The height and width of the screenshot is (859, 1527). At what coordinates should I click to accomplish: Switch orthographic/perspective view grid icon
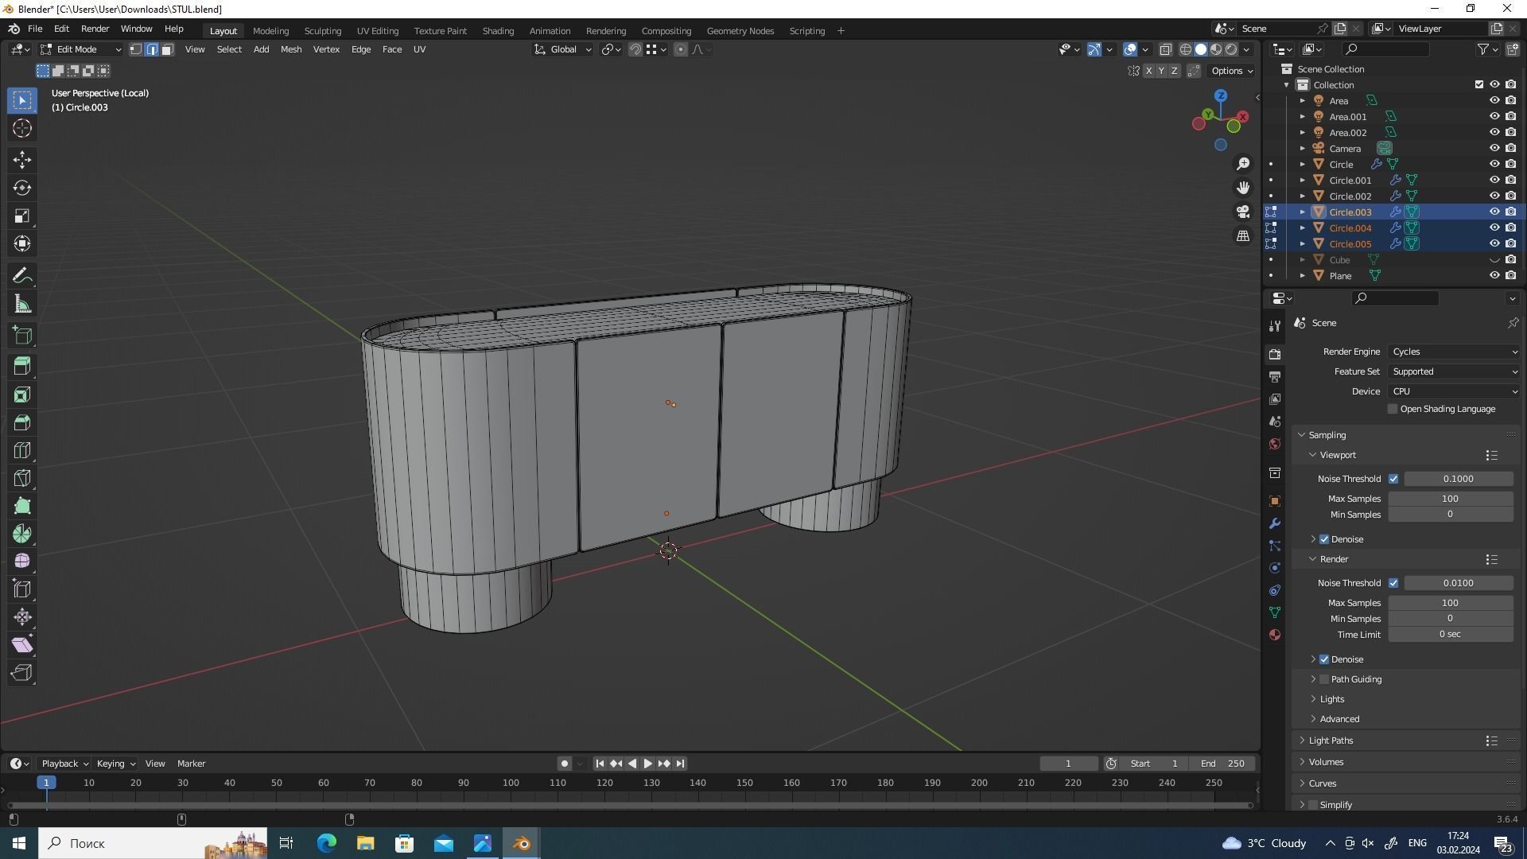(1242, 235)
